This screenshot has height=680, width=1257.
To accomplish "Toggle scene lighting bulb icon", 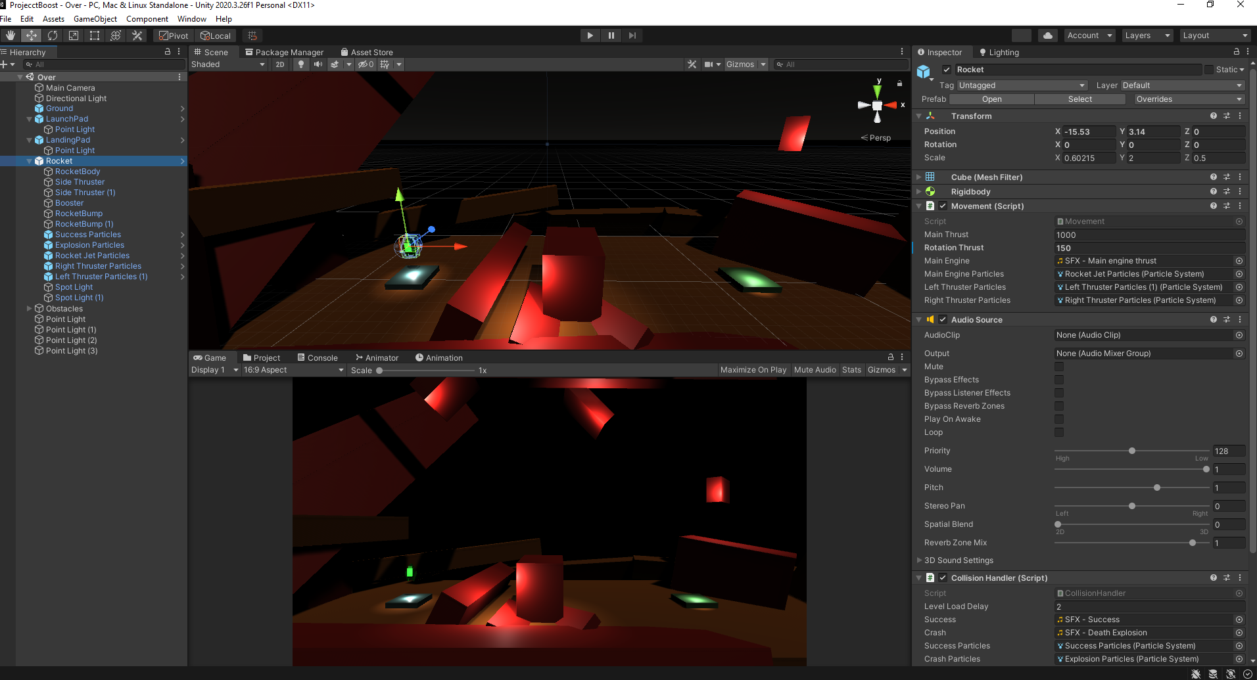I will tap(301, 64).
